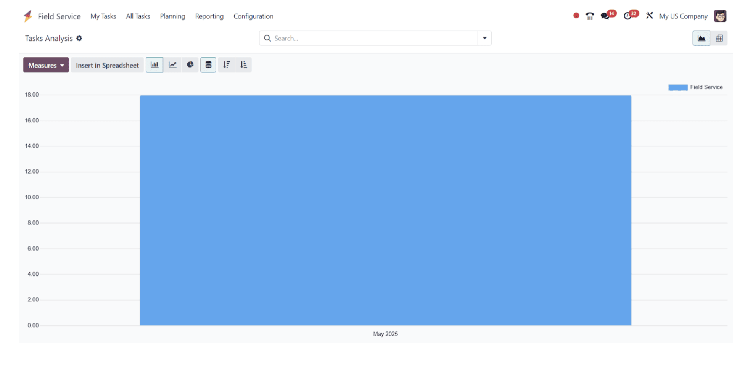Switch to bar chart mode
This screenshot has width=756, height=370.
154,65
